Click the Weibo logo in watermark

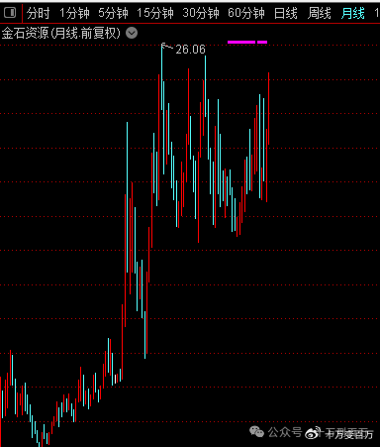click(x=313, y=433)
